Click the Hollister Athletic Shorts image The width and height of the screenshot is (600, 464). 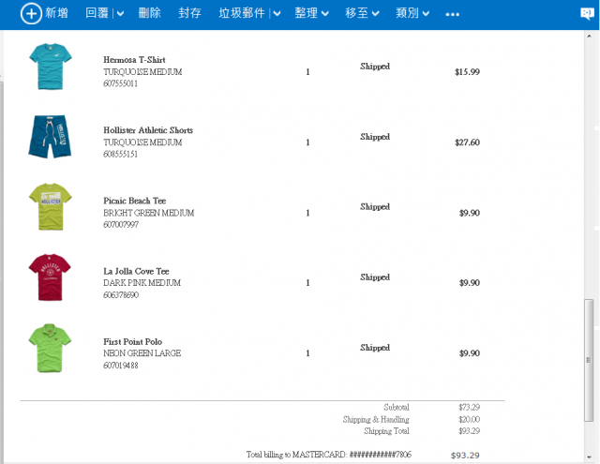point(50,137)
